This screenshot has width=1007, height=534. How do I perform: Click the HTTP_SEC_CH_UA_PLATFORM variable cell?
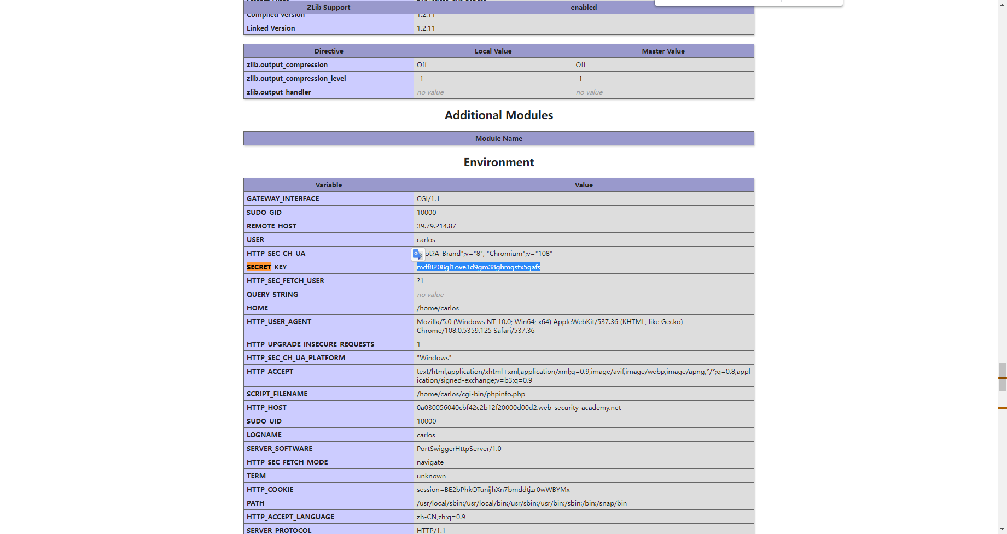(x=329, y=358)
